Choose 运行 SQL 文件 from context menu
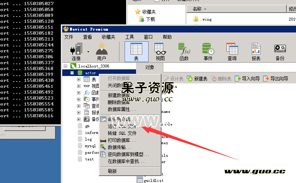 130,126
